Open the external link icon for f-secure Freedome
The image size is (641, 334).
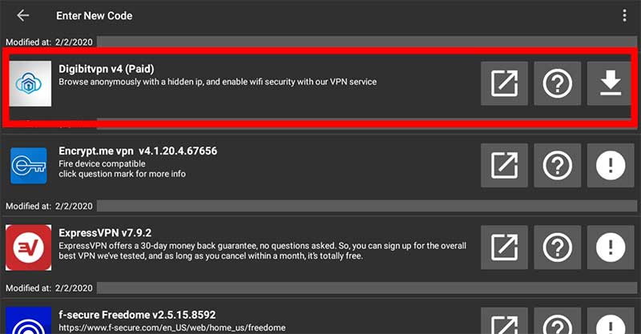(x=504, y=321)
